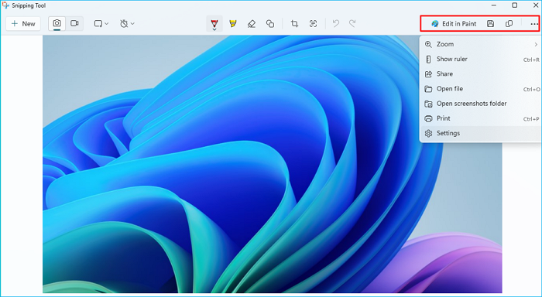The width and height of the screenshot is (542, 297).
Task: Click Edit in Paint
Action: point(454,23)
